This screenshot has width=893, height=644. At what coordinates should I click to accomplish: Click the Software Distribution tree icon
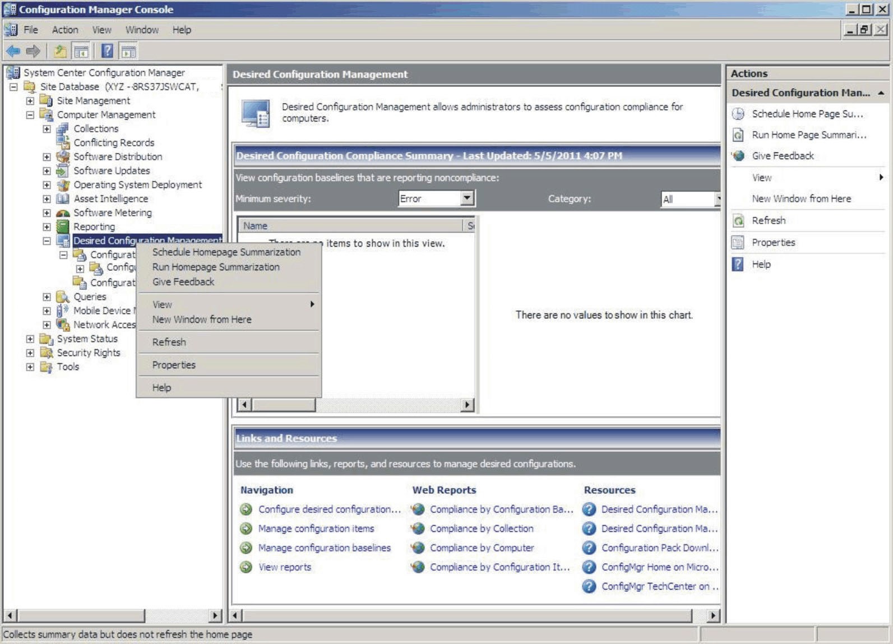click(x=63, y=157)
